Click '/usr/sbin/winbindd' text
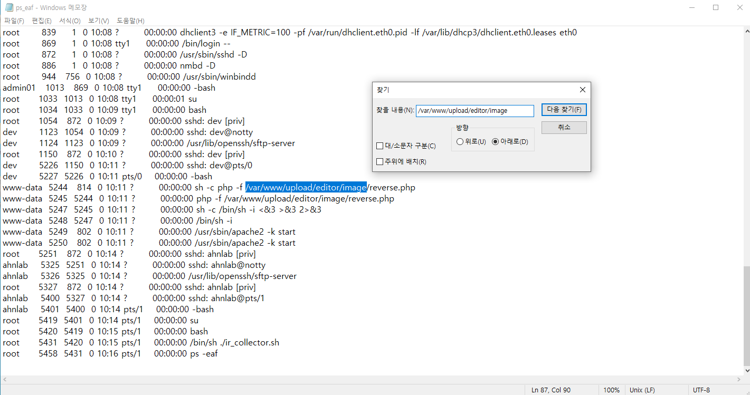The height and width of the screenshot is (395, 750). click(x=219, y=76)
